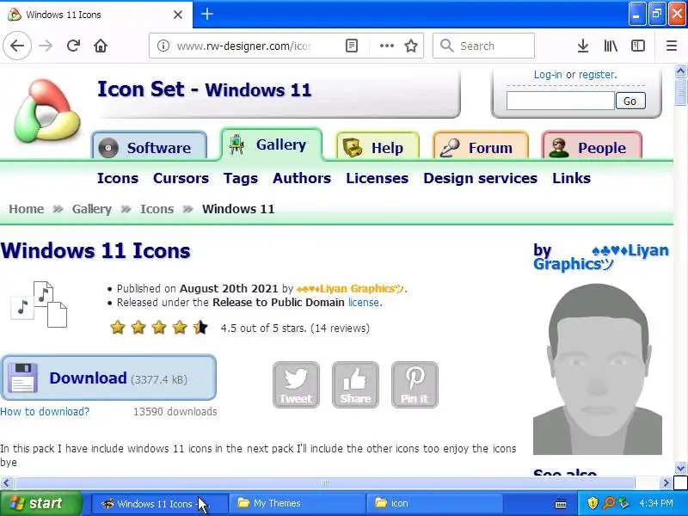Click the browser Search box
The image size is (688, 516).
click(x=483, y=46)
